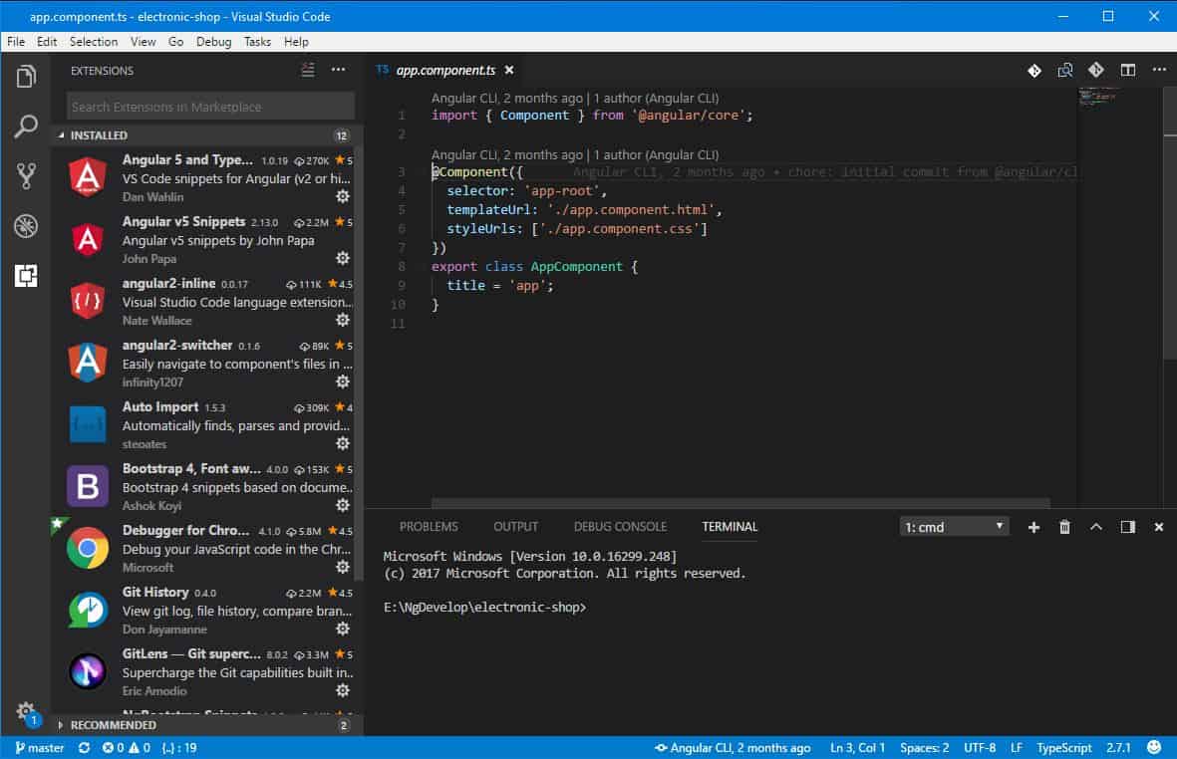
Task: Click the LF end-of-line indicator
Action: pyautogui.click(x=1017, y=748)
